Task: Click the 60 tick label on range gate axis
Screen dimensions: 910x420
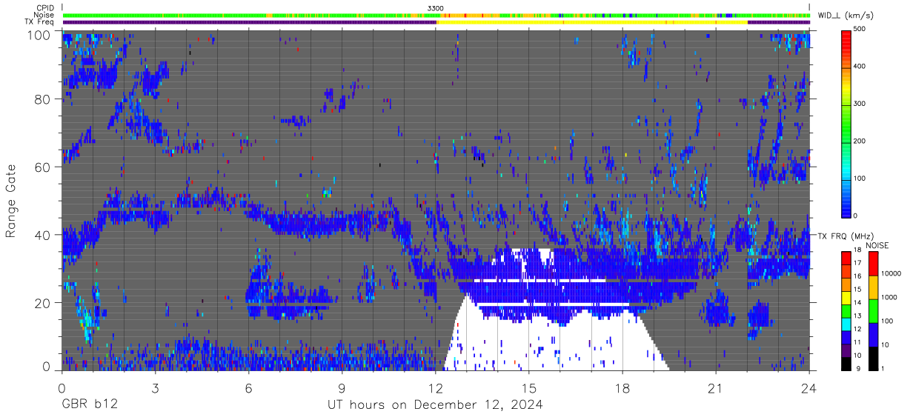Action: [x=43, y=167]
